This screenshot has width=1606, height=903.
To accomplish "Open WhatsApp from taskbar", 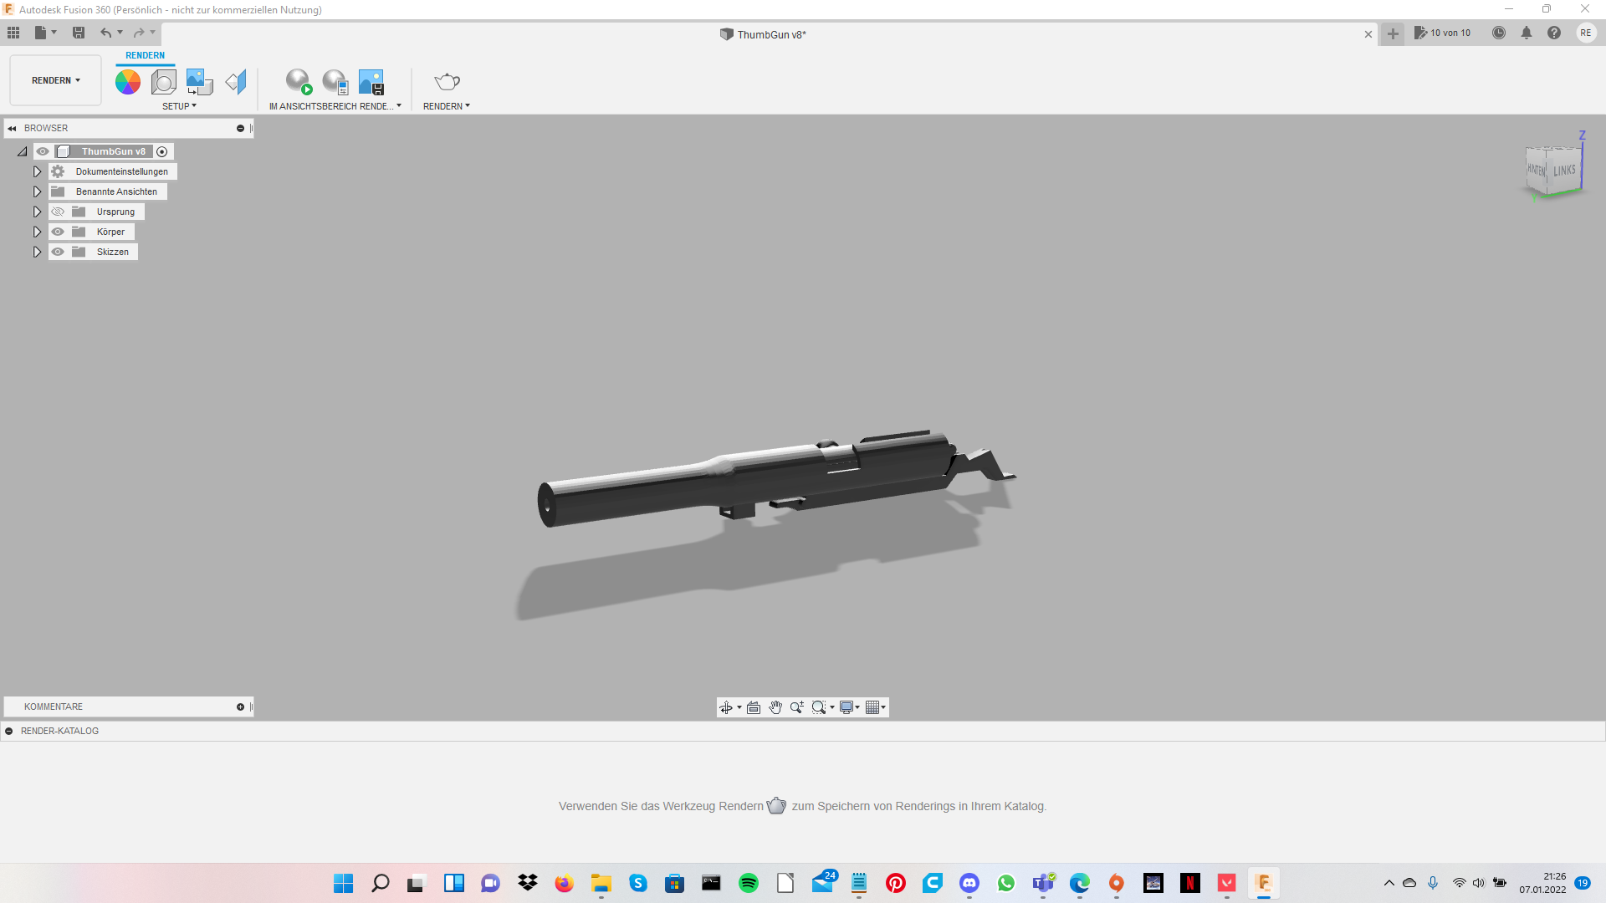I will point(1006,883).
